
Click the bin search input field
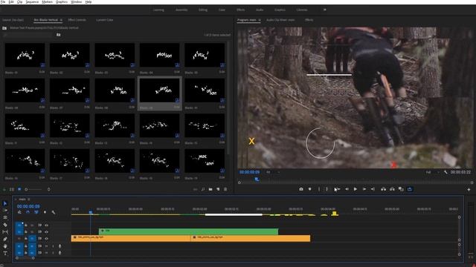28,35
